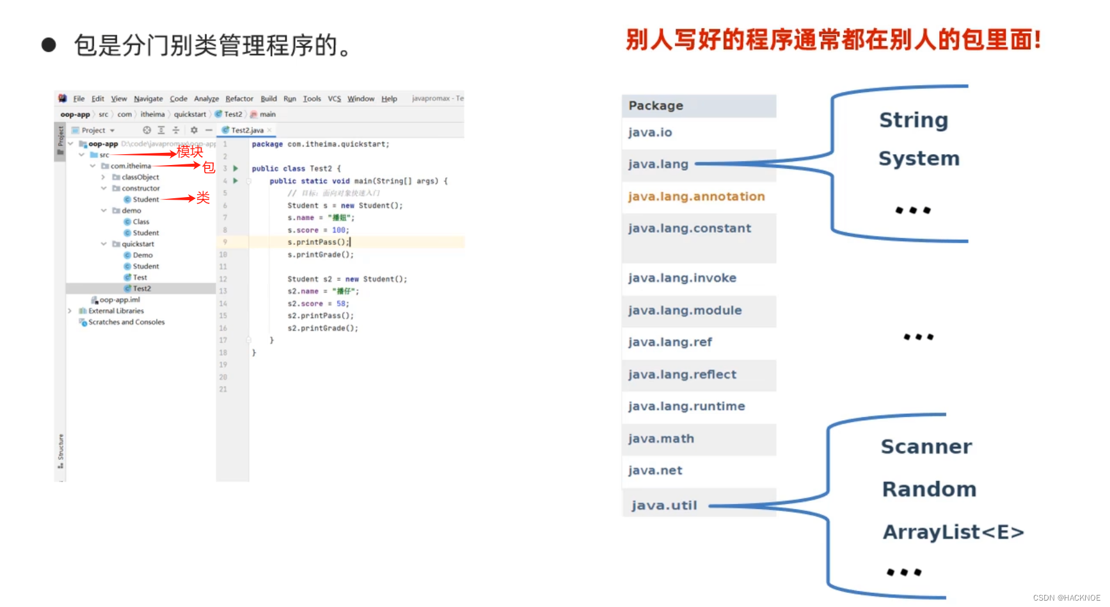Hide the Project panel with minus icon
1110x607 pixels.
(209, 130)
